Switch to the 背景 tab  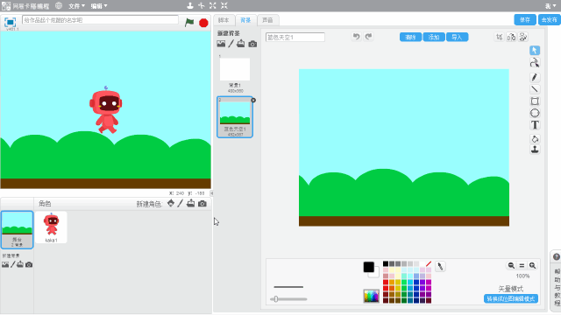[245, 20]
